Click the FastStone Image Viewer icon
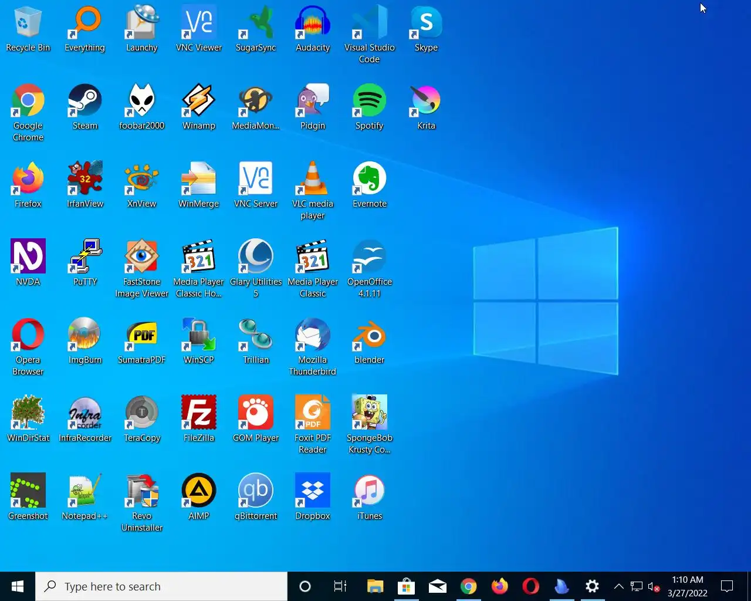This screenshot has width=751, height=601. [141, 268]
